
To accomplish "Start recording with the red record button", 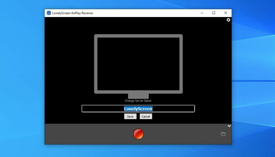I will coord(138,134).
